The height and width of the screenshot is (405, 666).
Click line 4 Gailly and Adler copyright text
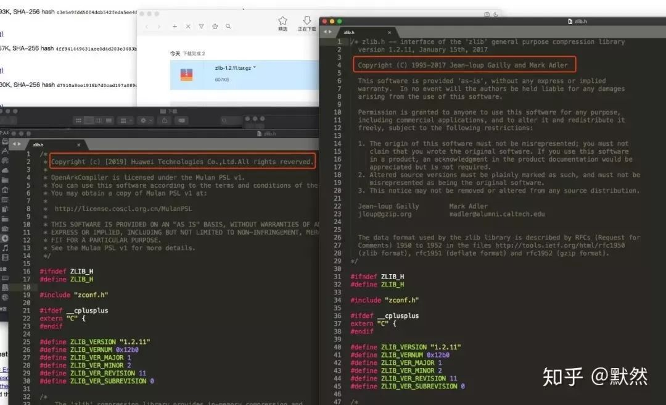[462, 65]
